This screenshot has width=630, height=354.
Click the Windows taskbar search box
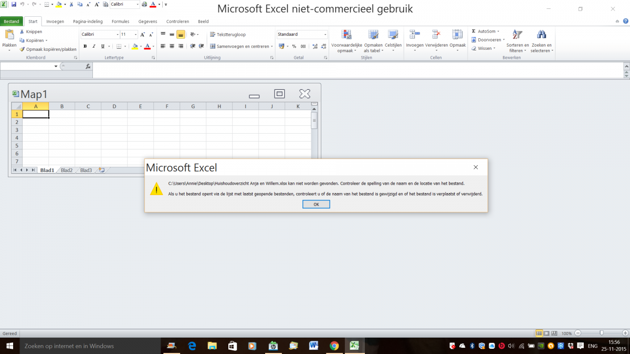(90, 346)
